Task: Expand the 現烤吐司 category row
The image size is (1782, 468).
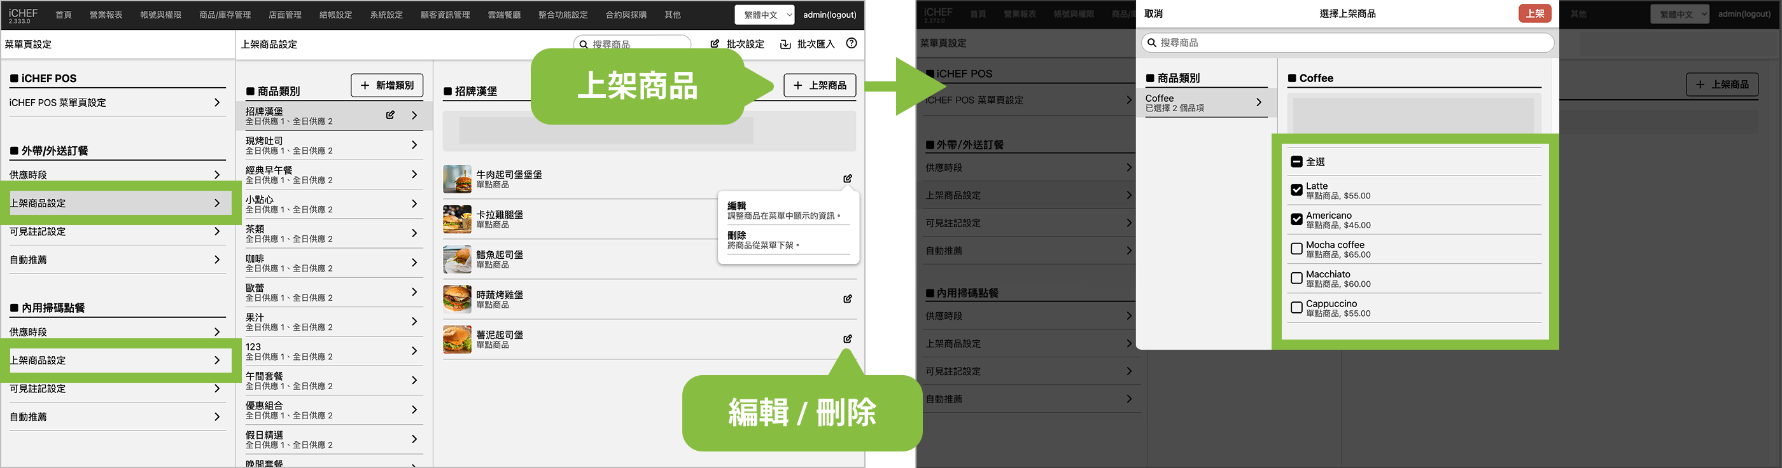Action: point(414,145)
